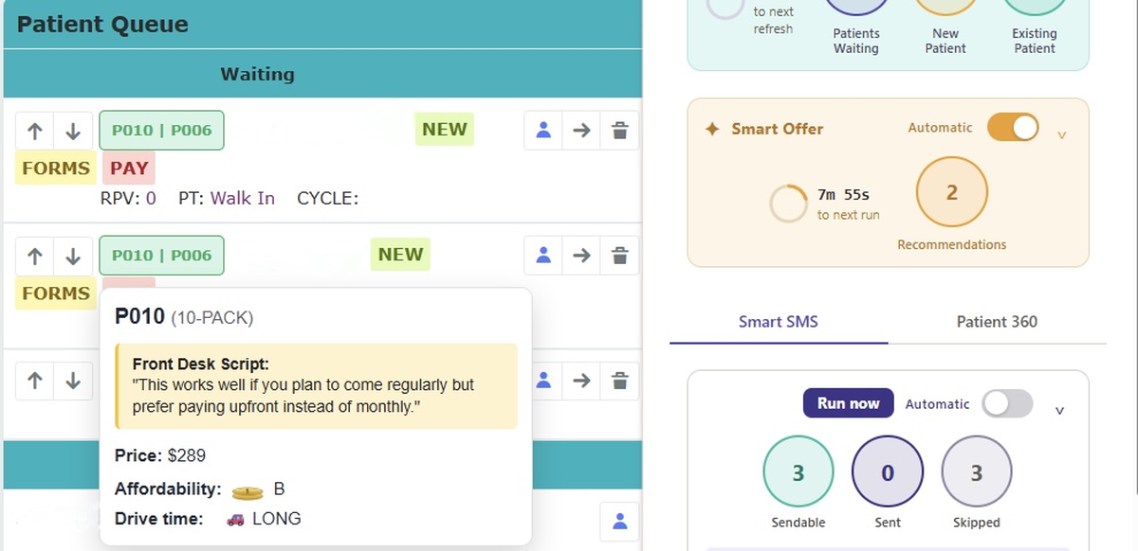The height and width of the screenshot is (551, 1138).
Task: Disable Smart Offer Automatic toggle
Action: (1013, 128)
